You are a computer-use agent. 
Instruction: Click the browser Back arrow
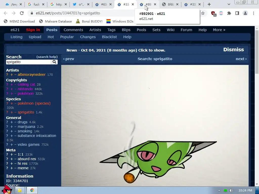[x=6, y=13]
